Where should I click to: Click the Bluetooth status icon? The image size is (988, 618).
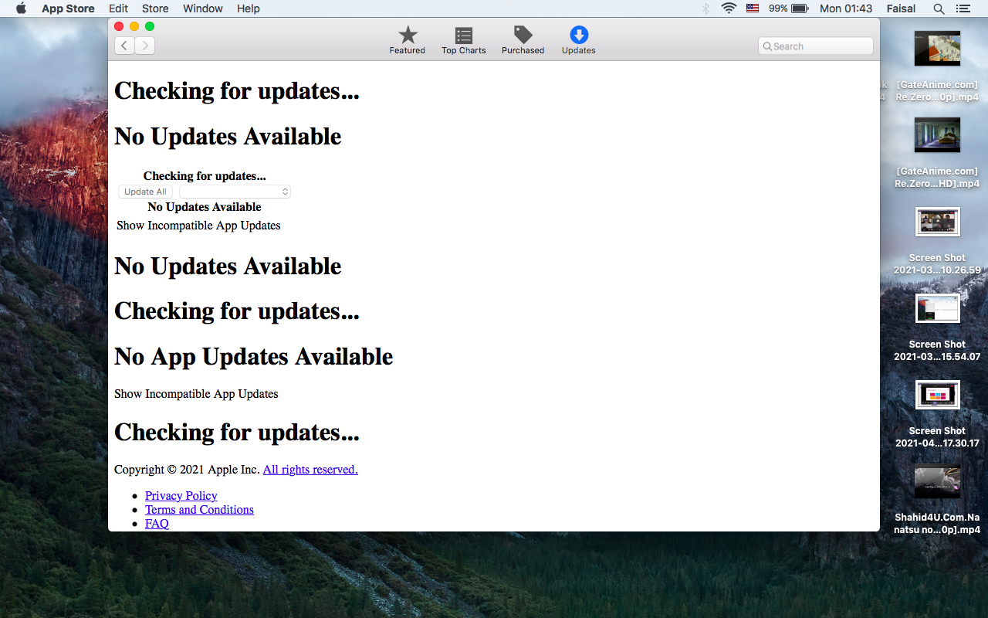[x=705, y=8]
